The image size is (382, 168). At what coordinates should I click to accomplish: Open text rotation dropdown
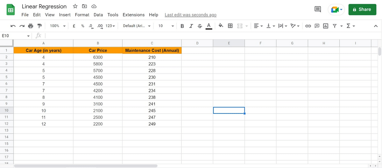(x=295, y=26)
